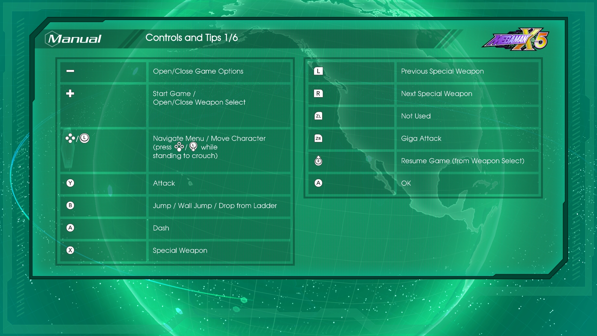Click the A button icon beside OK
The height and width of the screenshot is (336, 597).
point(318,183)
